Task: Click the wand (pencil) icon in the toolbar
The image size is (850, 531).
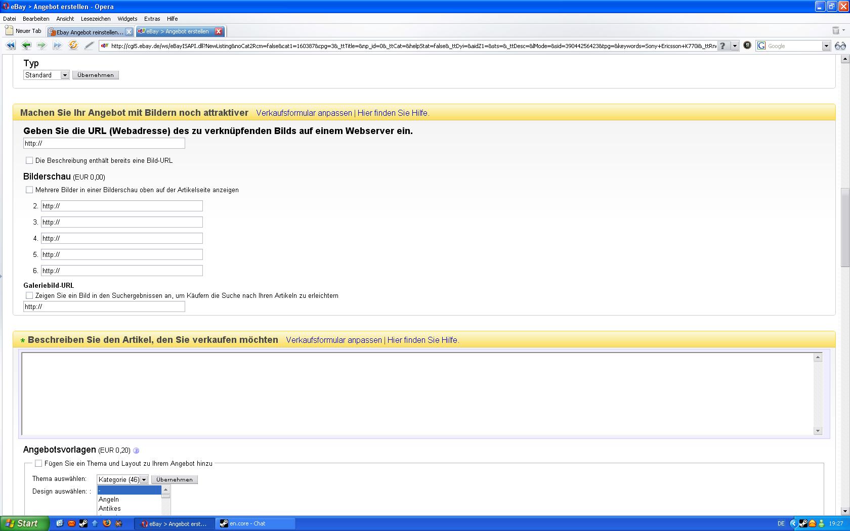Action: 89,46
